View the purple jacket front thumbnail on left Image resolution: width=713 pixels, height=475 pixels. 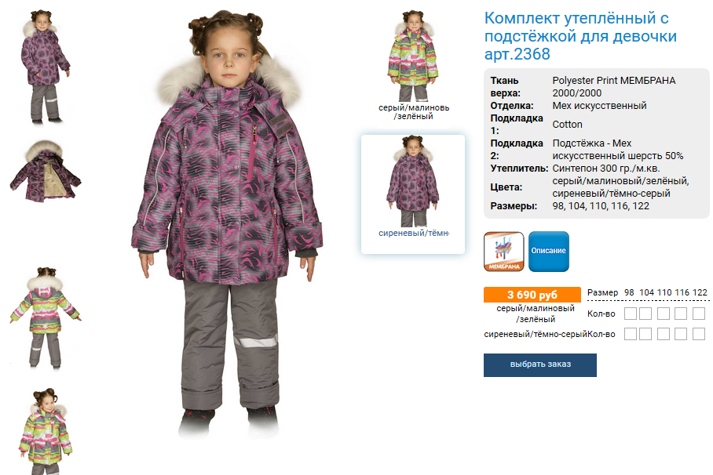tap(45, 67)
